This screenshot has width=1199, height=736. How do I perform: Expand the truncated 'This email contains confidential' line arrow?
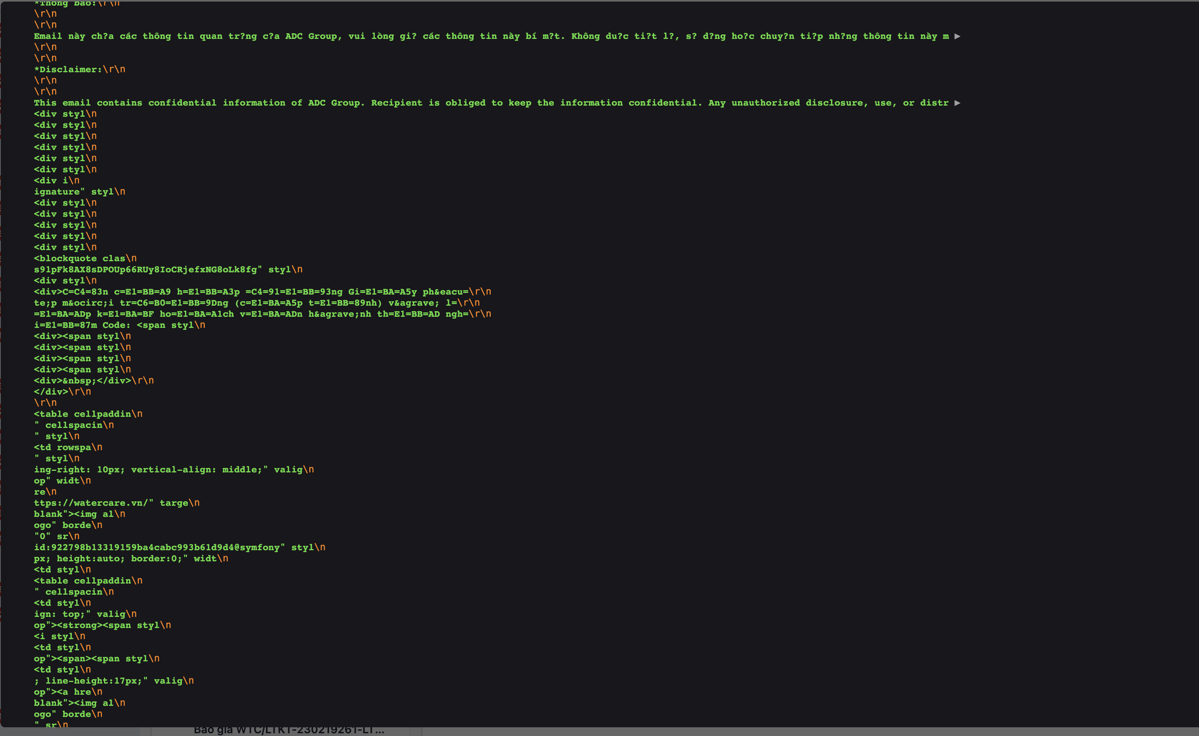coord(957,103)
